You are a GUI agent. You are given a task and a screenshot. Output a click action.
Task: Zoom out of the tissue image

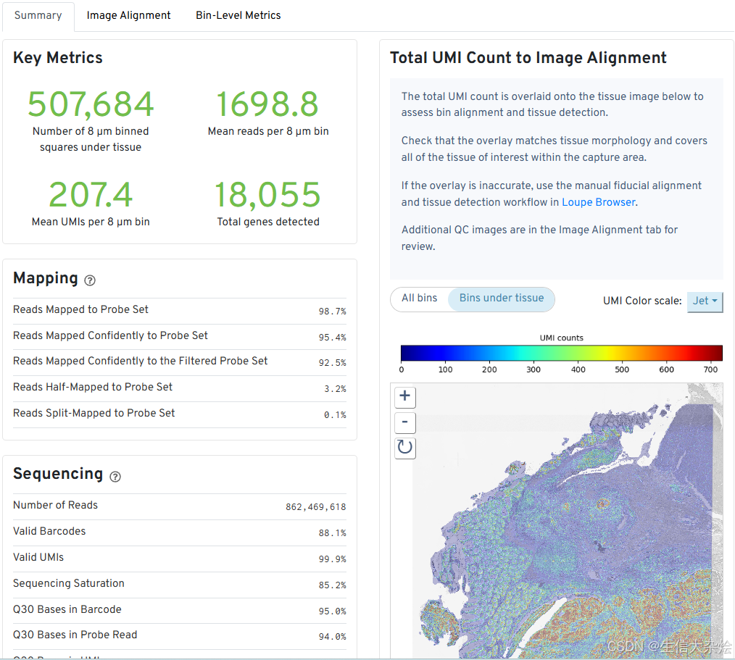[405, 422]
